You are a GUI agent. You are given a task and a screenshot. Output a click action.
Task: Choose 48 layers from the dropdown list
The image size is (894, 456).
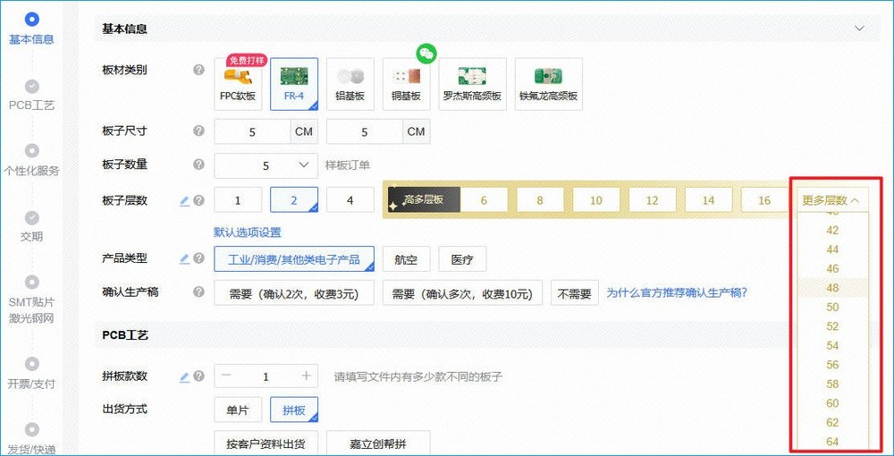[832, 288]
